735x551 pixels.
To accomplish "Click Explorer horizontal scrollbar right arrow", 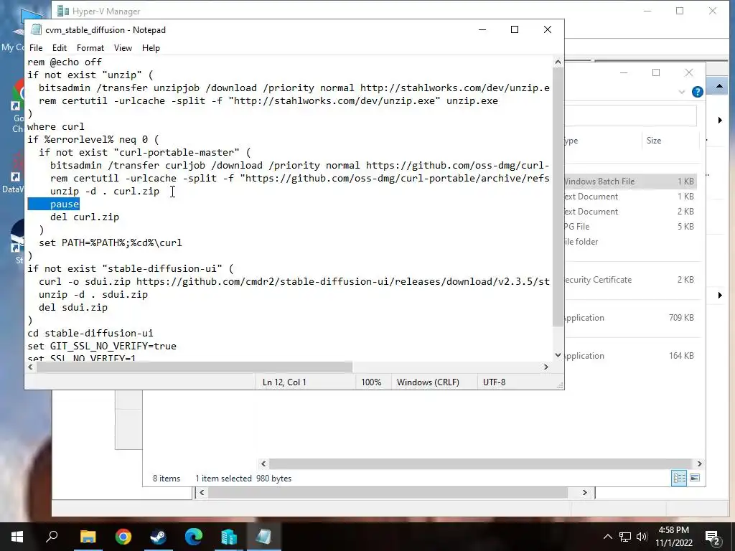I will point(699,464).
